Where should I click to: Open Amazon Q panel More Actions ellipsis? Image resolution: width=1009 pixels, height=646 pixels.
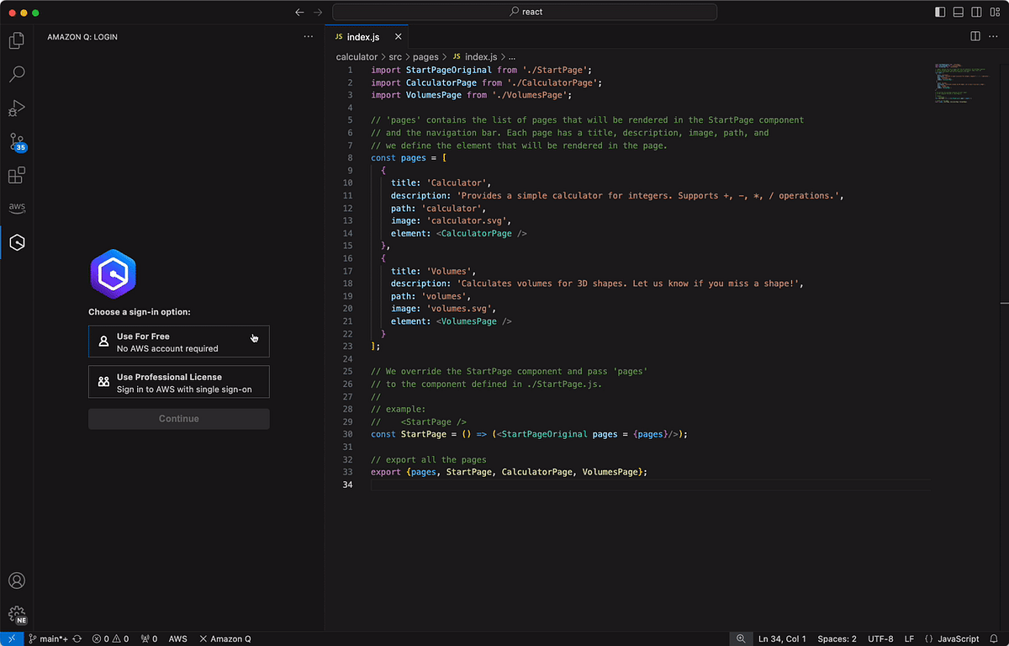pyautogui.click(x=308, y=36)
